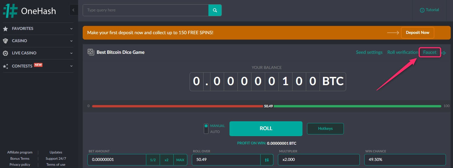This screenshot has height=168, width=453.
Task: Click the stars icon beside Contests
Action: [5, 66]
